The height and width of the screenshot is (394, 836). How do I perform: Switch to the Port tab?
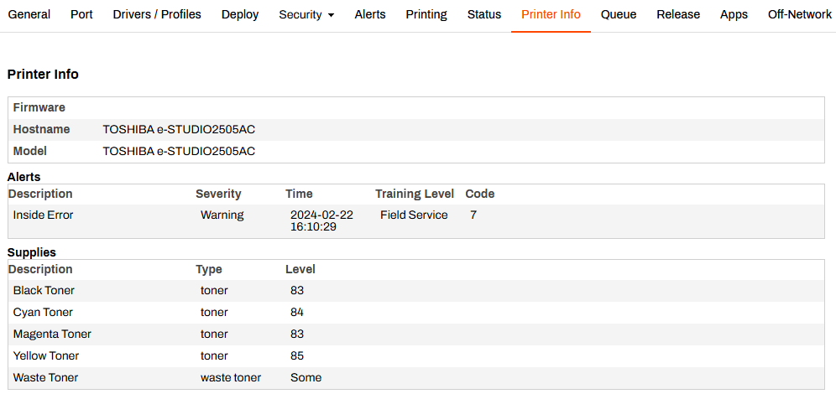(81, 15)
